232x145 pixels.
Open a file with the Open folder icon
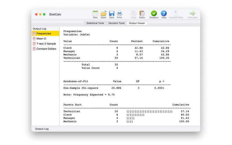click(x=104, y=13)
